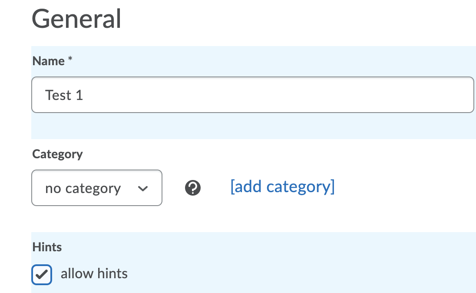Viewport: 476px width, 293px height.
Task: Disable hints using the checked box
Action: point(42,275)
